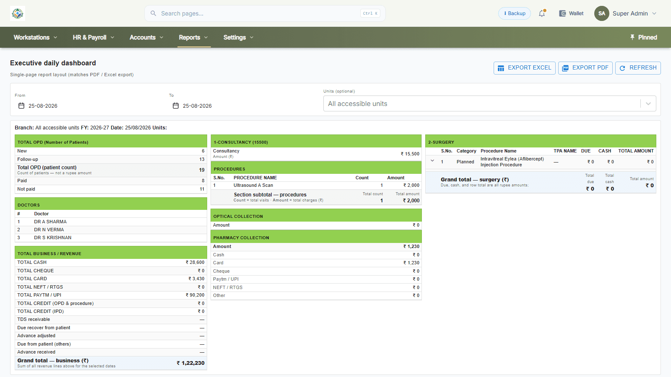Open the Units dropdown arrow
The height and width of the screenshot is (377, 671).
(648, 103)
